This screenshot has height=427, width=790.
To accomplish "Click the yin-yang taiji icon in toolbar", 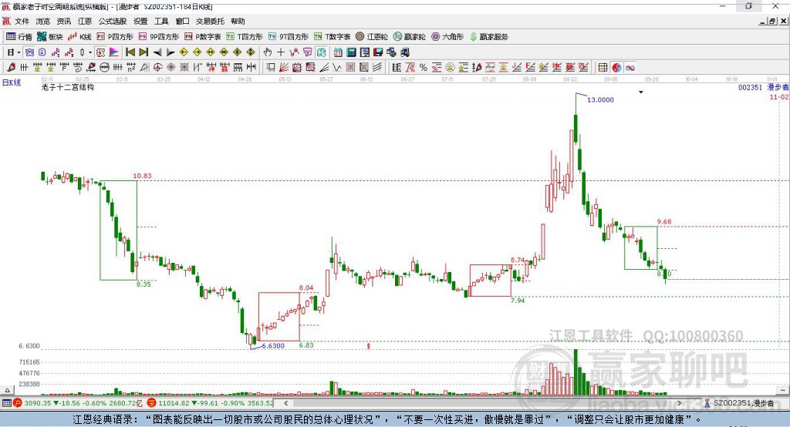I will click(616, 67).
